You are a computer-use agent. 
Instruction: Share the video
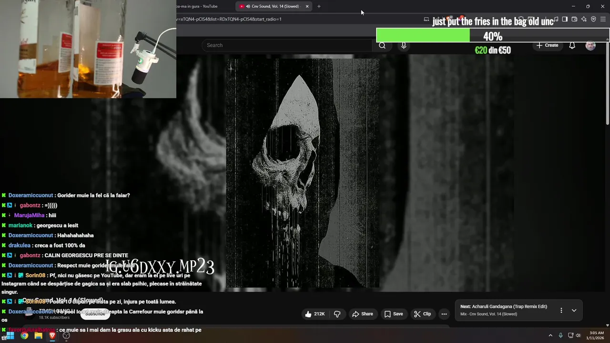tap(363, 314)
